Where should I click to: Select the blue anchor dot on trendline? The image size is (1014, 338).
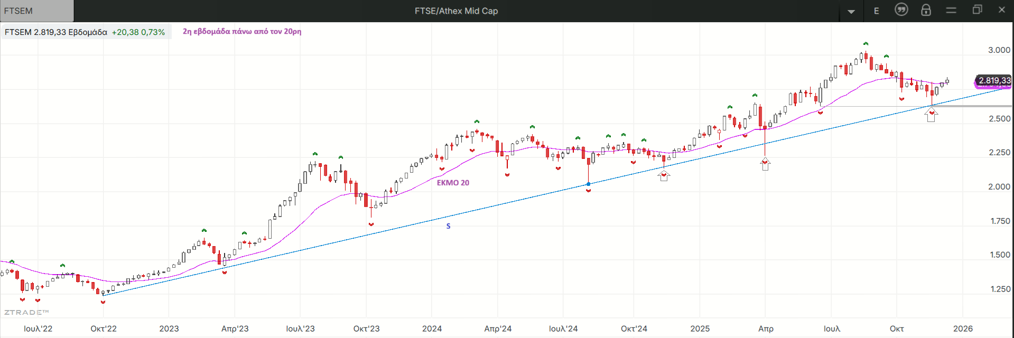tap(589, 184)
